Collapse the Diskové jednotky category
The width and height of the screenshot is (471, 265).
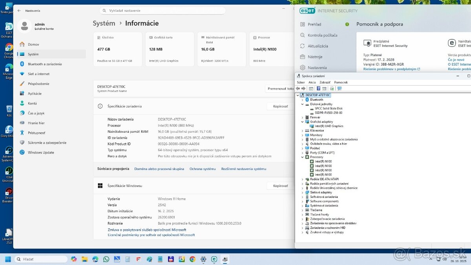pyautogui.click(x=302, y=104)
